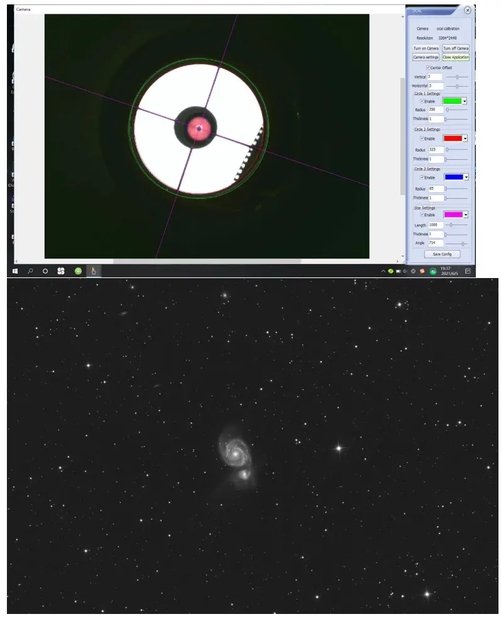Toggle Circle 1 Enable checkbox

422,101
